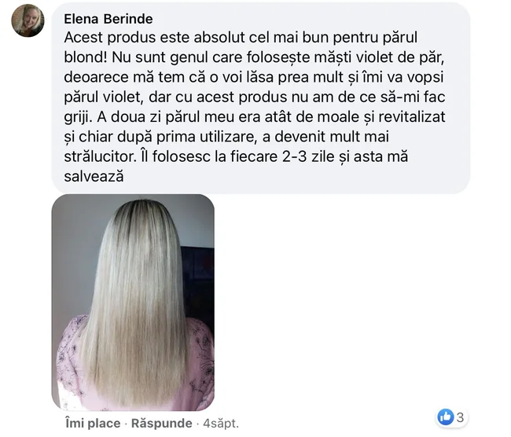The width and height of the screenshot is (511, 437).
Task: Click the word 'griji' in the comment
Action: (76, 117)
